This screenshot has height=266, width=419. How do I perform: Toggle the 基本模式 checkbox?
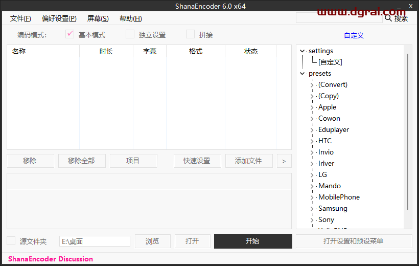tap(69, 34)
